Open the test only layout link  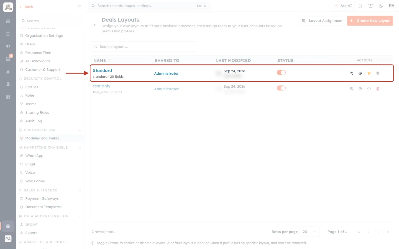[102, 86]
